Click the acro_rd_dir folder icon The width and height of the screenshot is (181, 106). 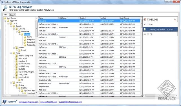click(17, 58)
